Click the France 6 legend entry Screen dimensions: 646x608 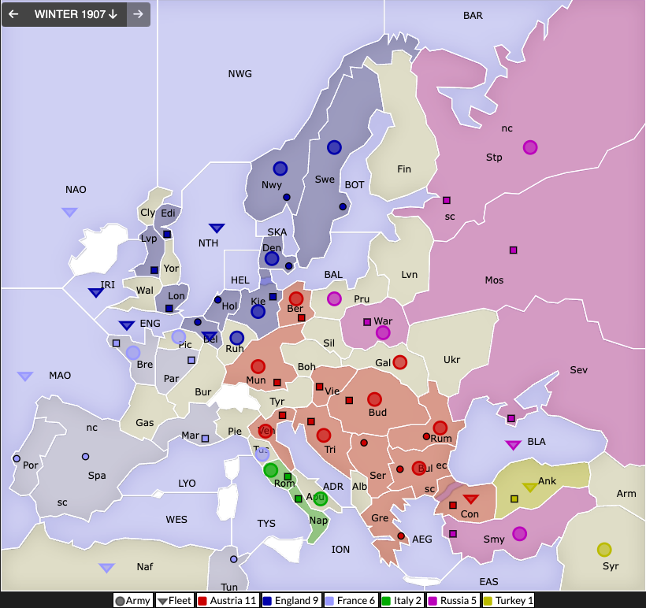coord(351,601)
